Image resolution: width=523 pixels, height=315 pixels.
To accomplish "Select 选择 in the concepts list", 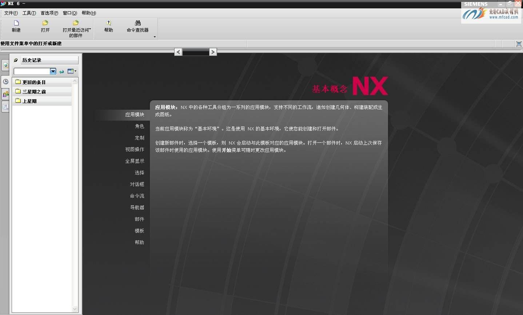I will pos(139,173).
